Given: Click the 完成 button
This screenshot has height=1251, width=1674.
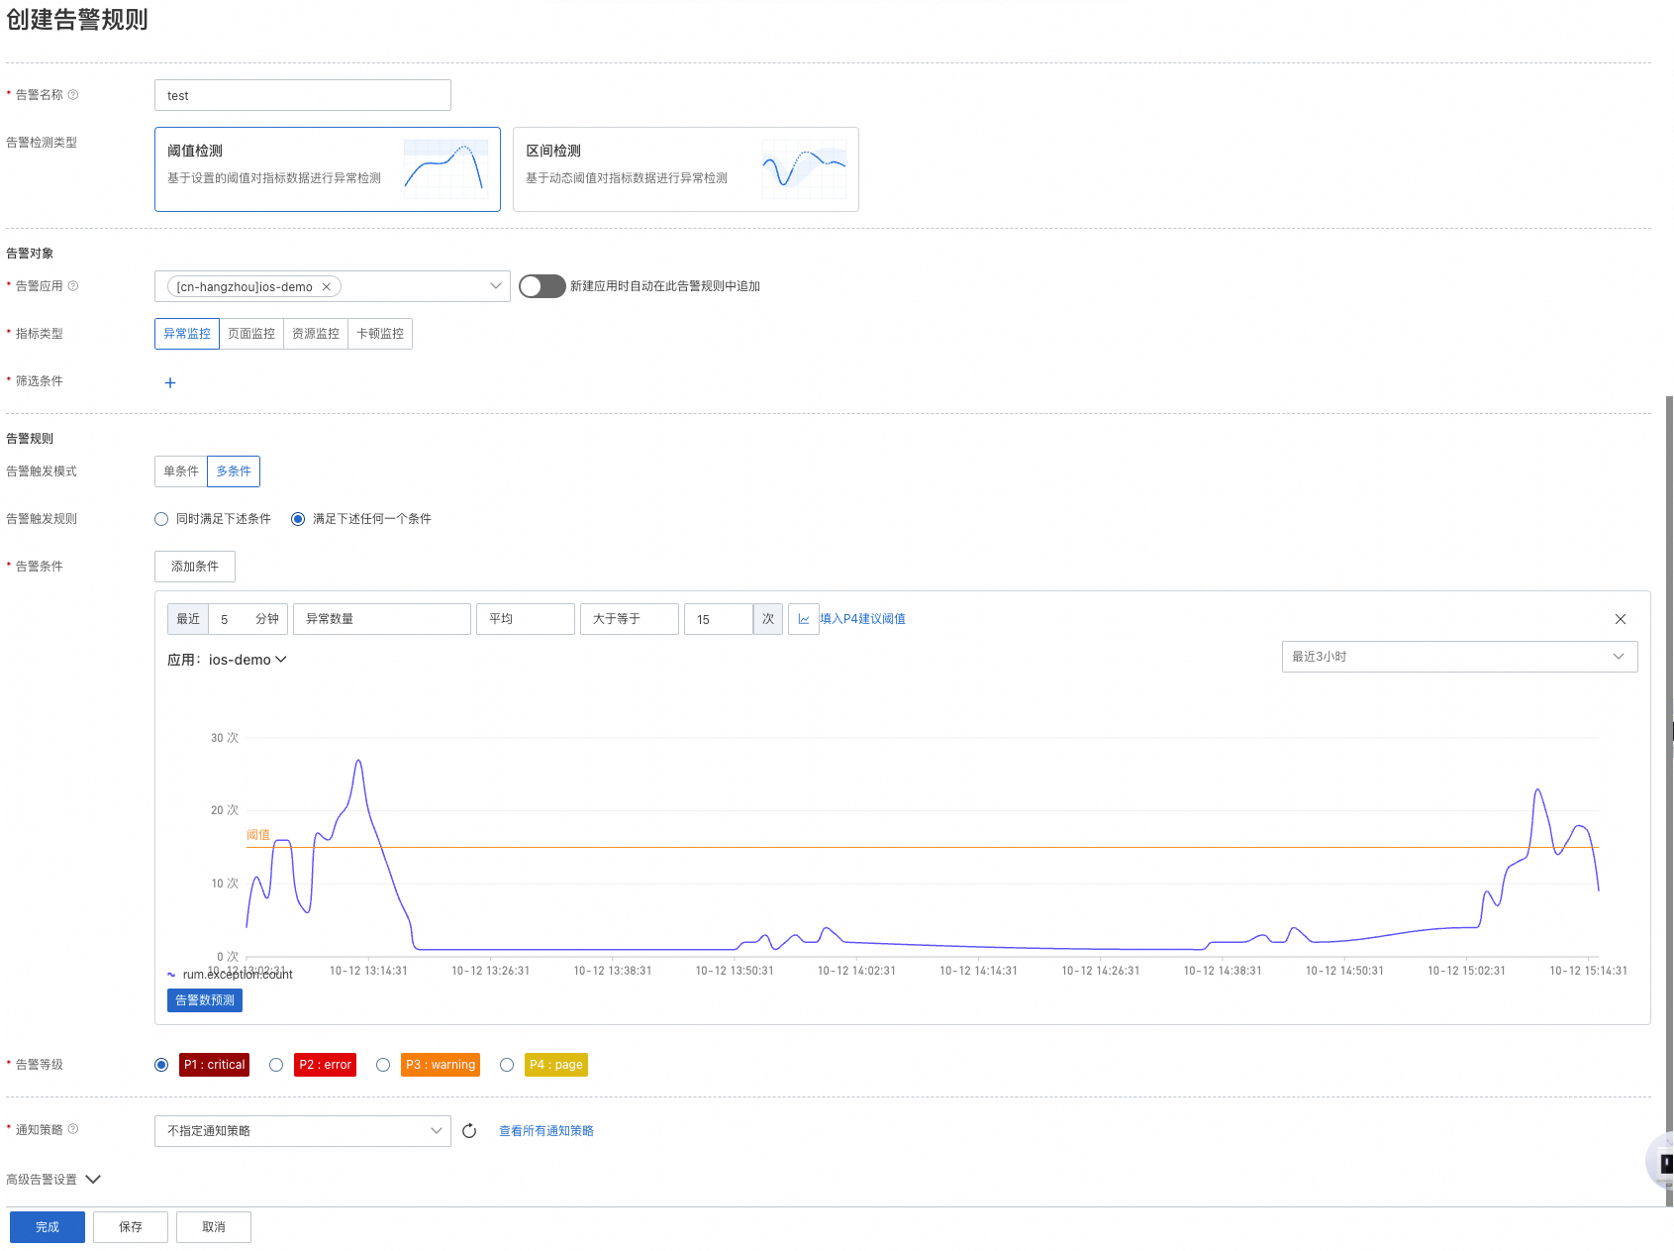Looking at the screenshot, I should pos(48,1227).
